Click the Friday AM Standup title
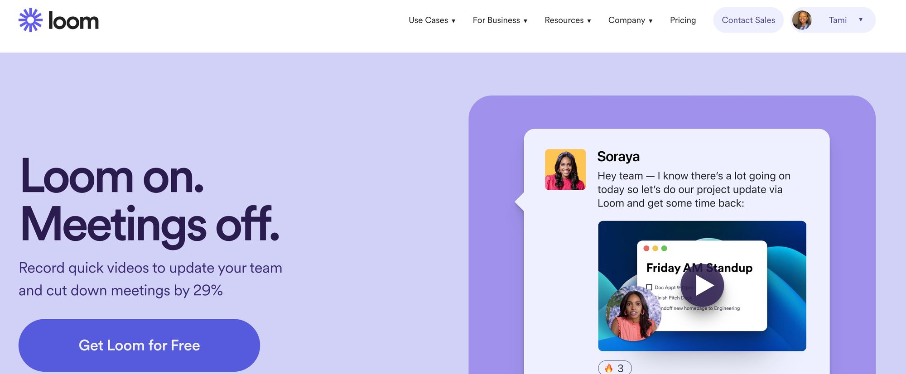 (x=699, y=268)
